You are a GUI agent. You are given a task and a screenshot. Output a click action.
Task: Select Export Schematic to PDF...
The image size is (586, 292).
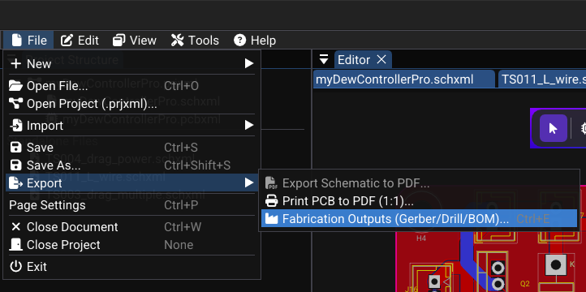point(419,183)
